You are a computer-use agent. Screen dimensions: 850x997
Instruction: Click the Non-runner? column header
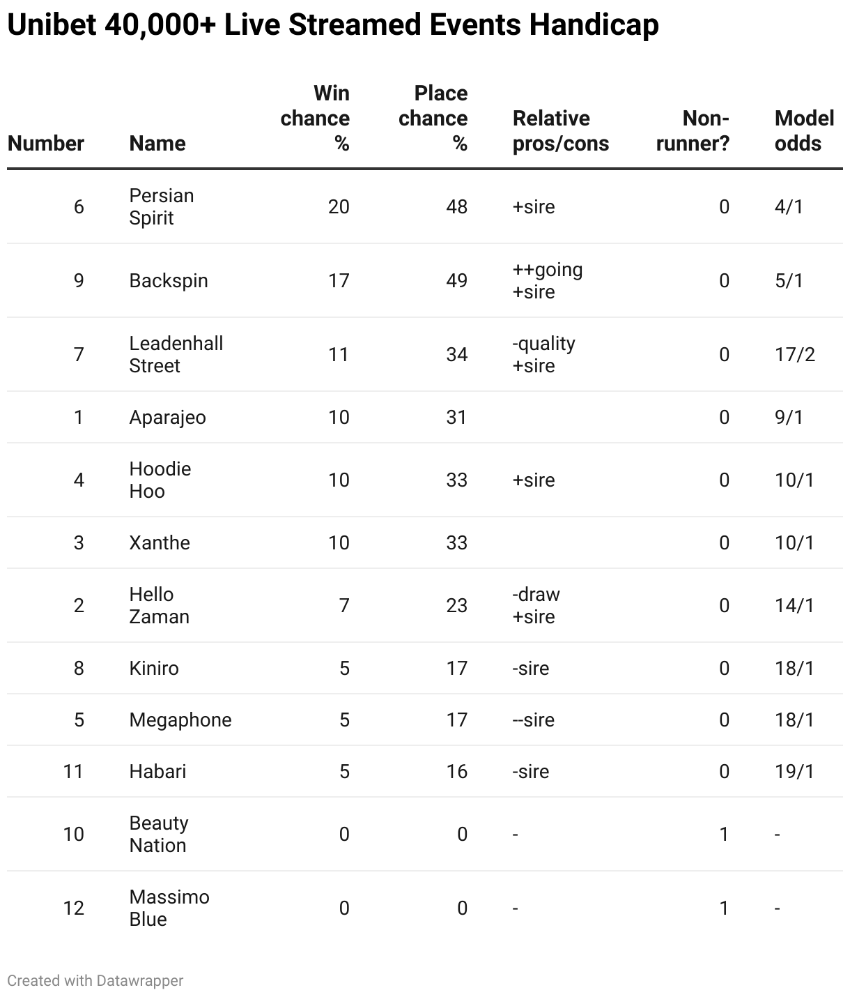pos(693,131)
